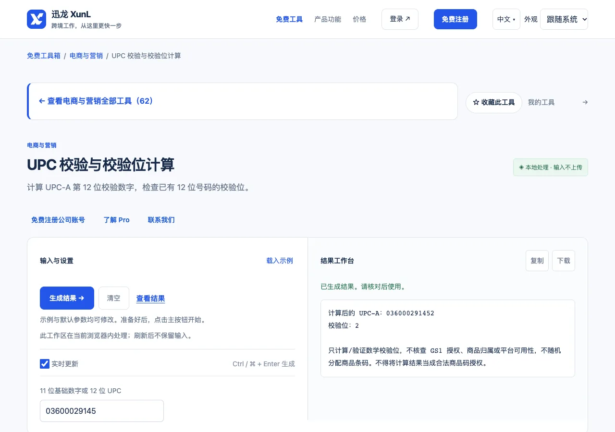Select the result line 计算后的 UPC-A：036000291452
This screenshot has height=432, width=615.
coord(381,313)
